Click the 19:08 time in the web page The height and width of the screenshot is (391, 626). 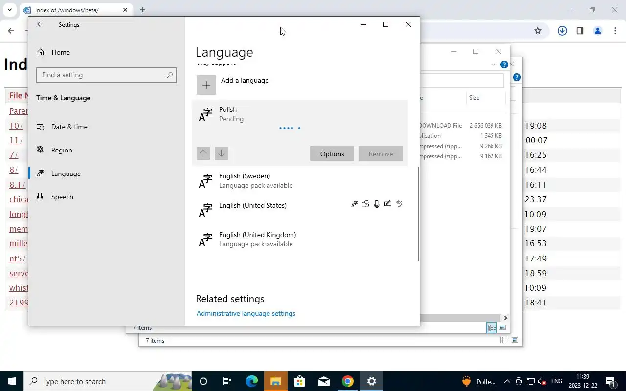coord(536,126)
